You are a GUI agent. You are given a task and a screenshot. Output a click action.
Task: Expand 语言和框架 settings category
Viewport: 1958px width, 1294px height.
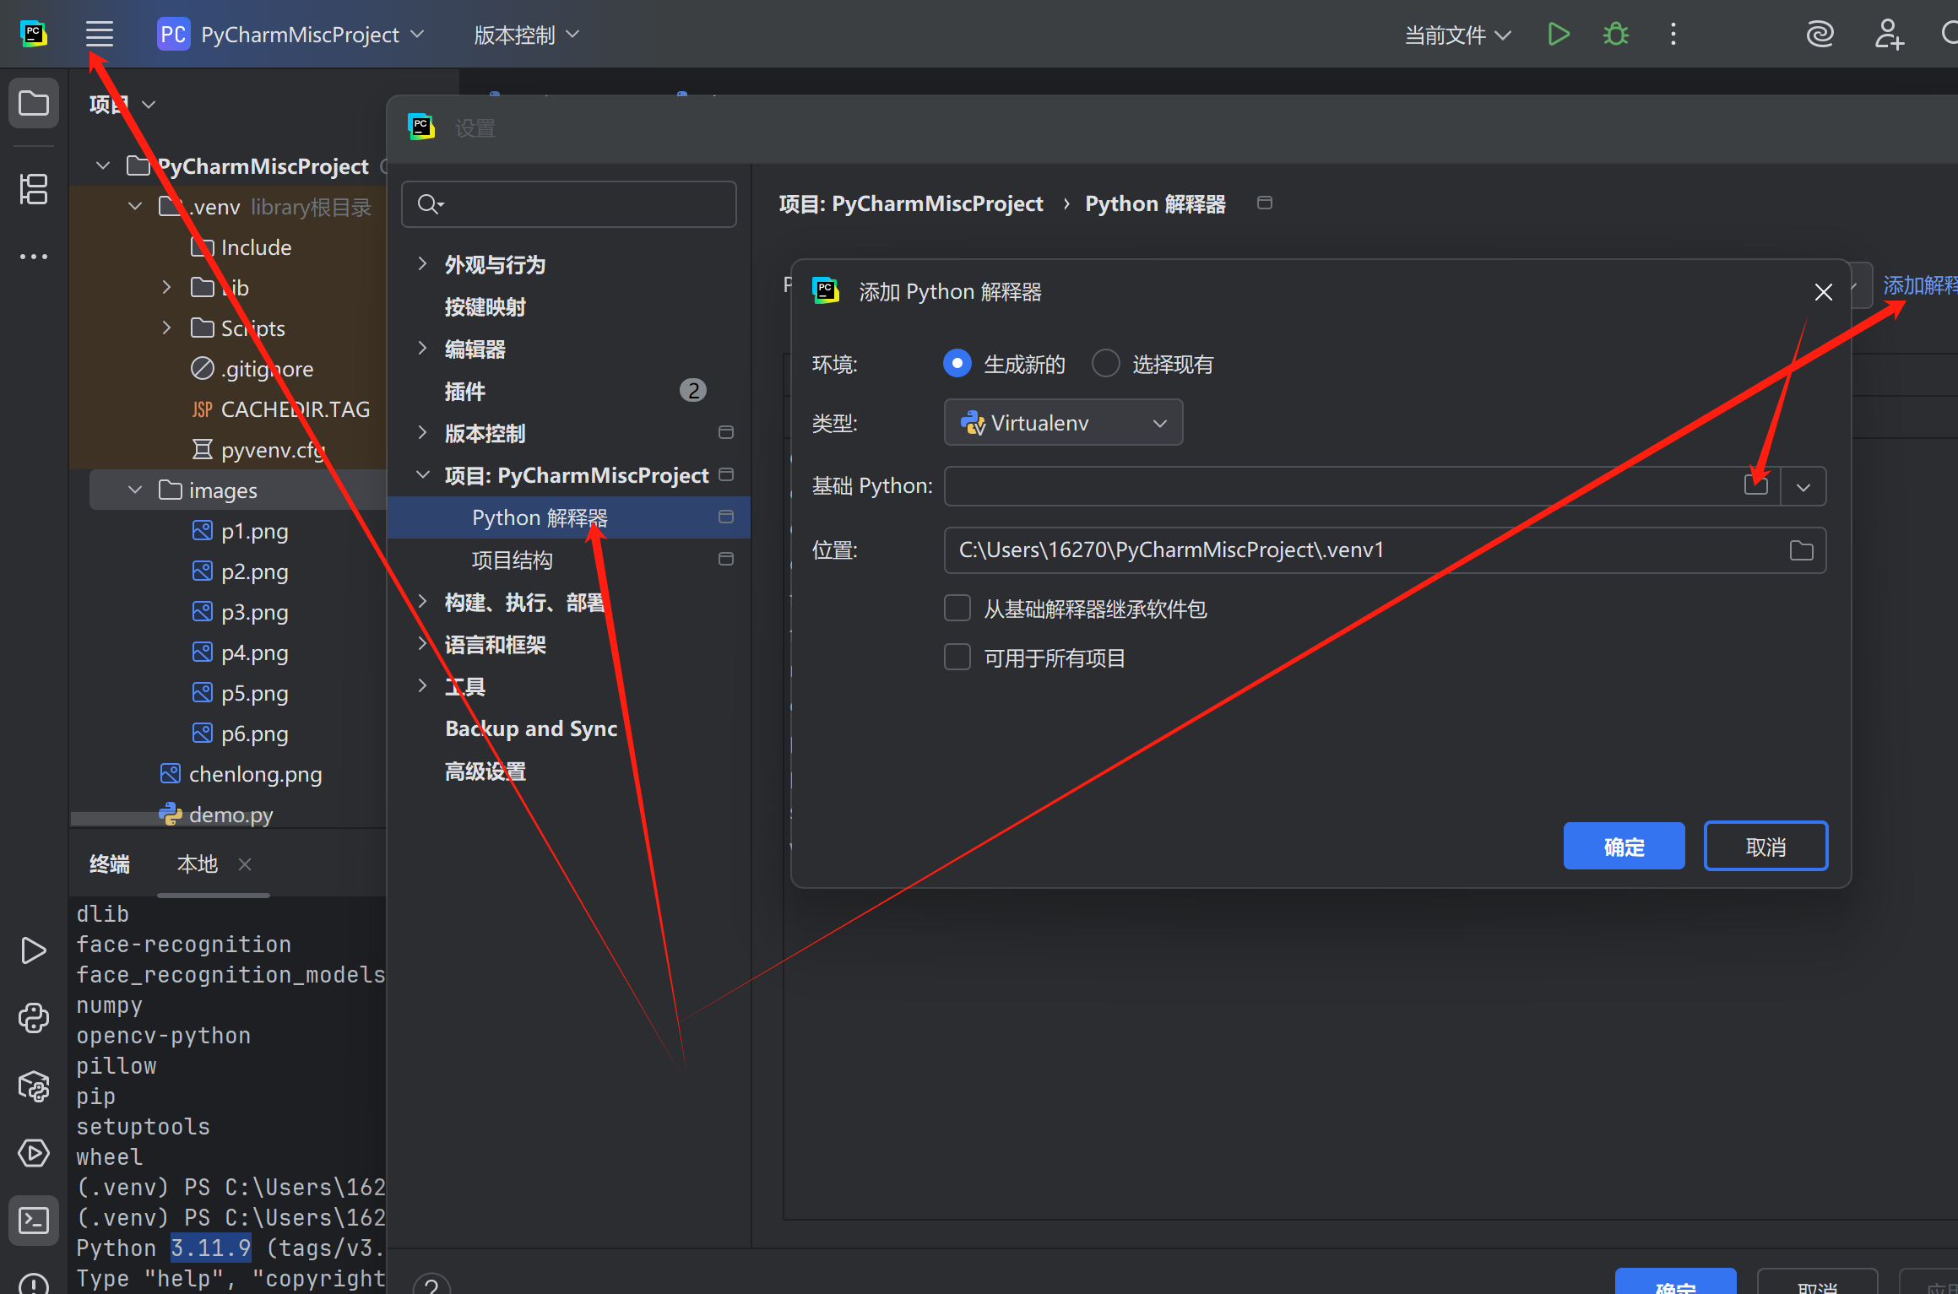point(423,643)
